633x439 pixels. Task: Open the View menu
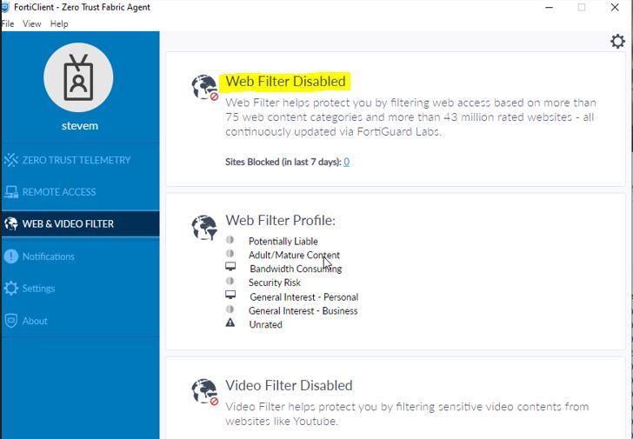(32, 23)
